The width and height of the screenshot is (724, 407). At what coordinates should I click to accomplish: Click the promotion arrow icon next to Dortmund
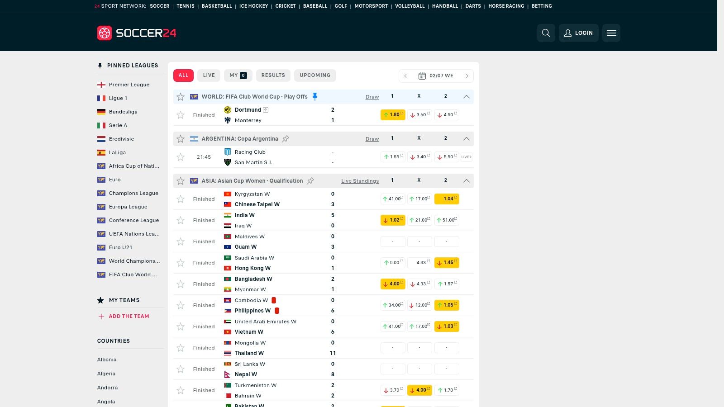coord(266,109)
